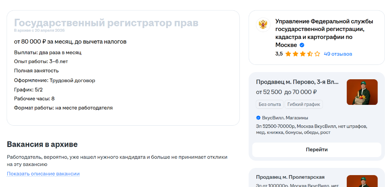Click the blue verified badge next to Москве
This screenshot has width=385, height=187.
tap(302, 45)
